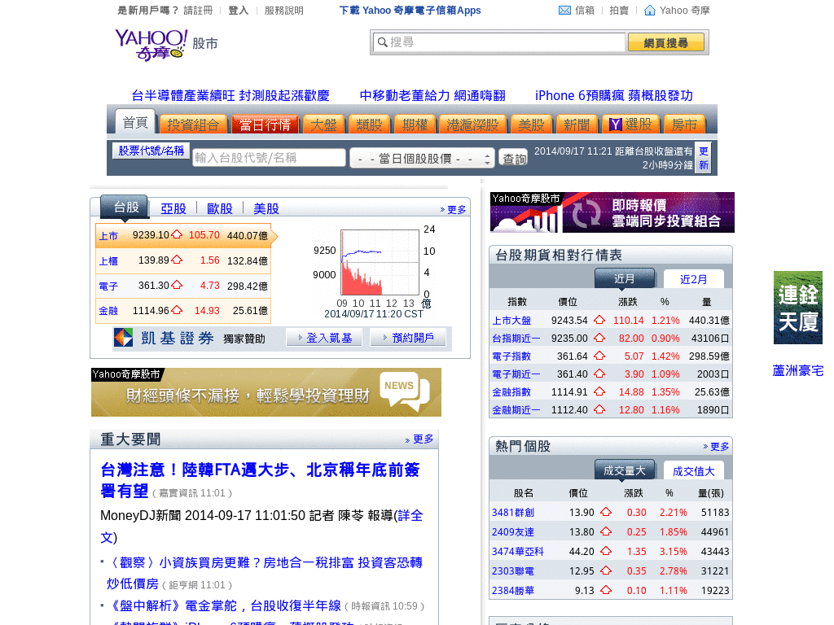This screenshot has width=834, height=625.
Task: Click the 輸入台股代號/名稱 input field
Action: pos(269,158)
